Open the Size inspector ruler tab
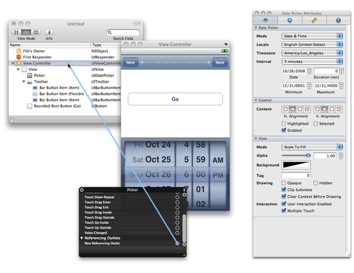This screenshot has height=273, width=354. tap(313, 19)
